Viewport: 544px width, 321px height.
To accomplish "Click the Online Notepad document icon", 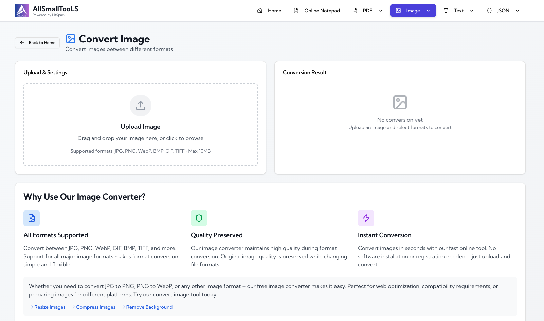I will point(296,11).
